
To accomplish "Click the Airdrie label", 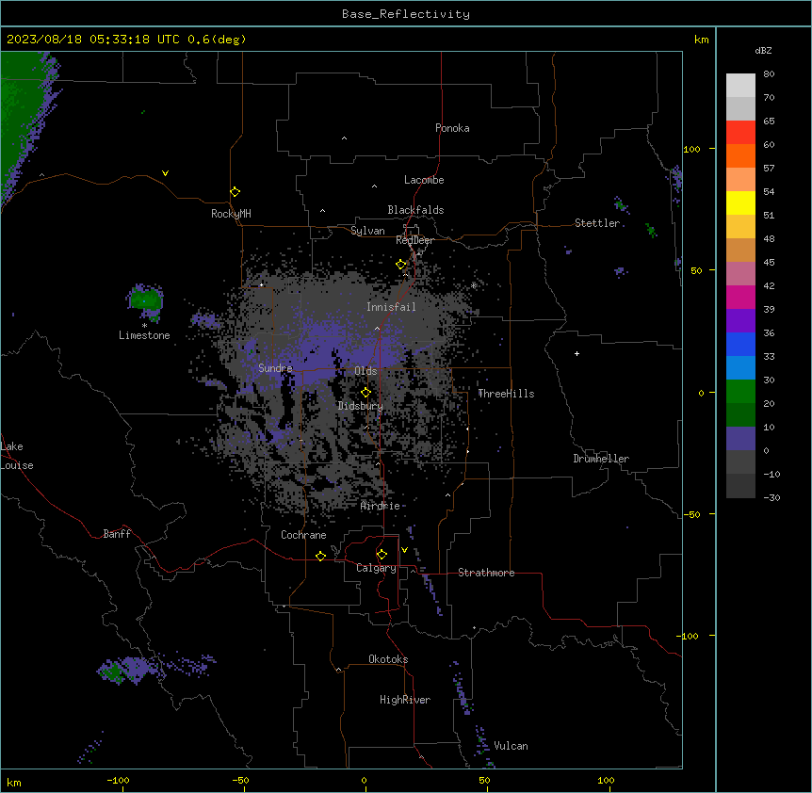I will click(x=381, y=506).
